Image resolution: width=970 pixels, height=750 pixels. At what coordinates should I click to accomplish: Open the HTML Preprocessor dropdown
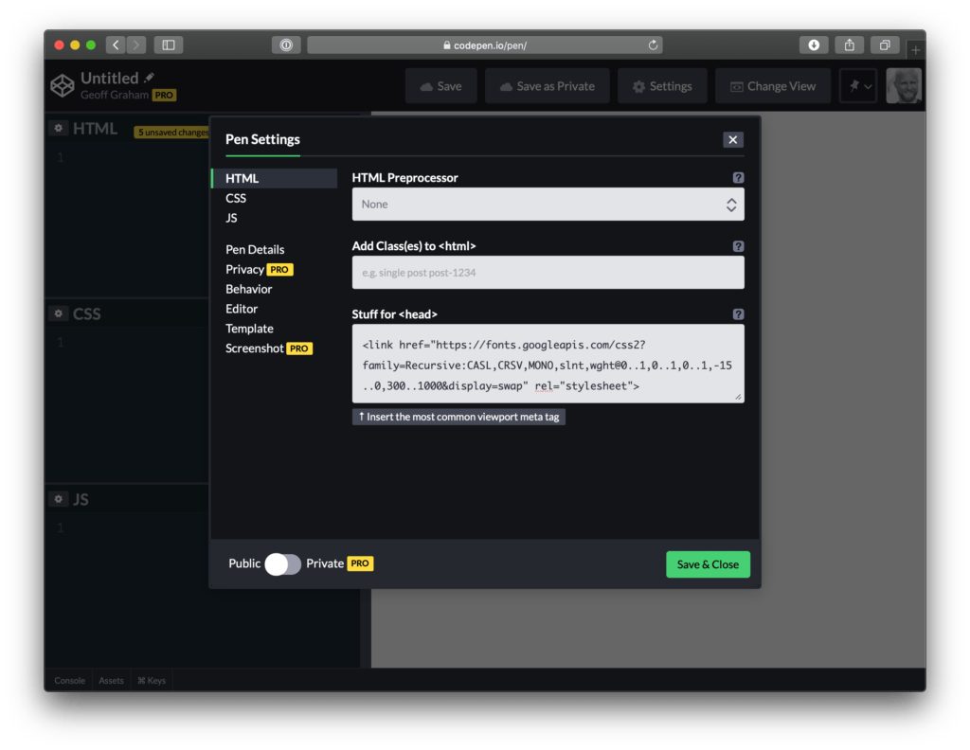tap(548, 205)
